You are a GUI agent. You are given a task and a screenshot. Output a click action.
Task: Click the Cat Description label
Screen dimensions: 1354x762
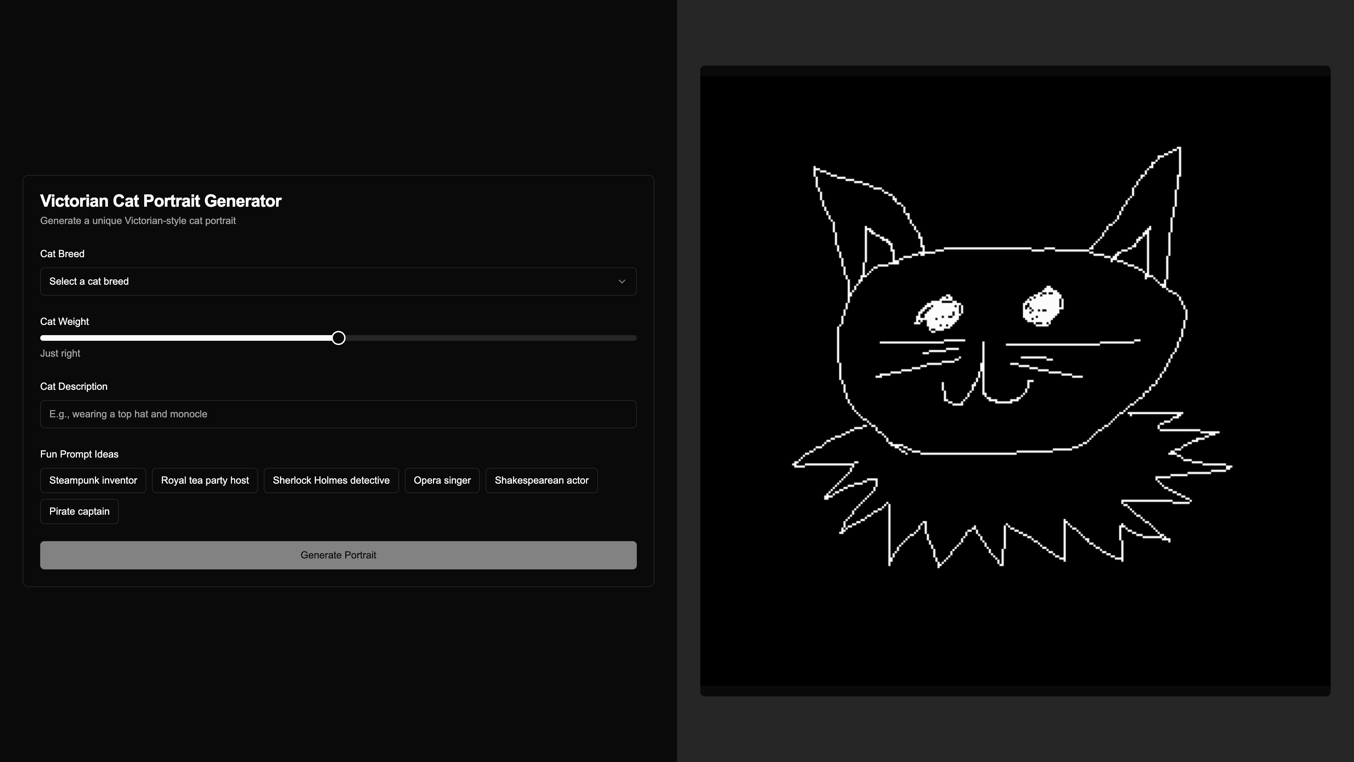(x=74, y=387)
